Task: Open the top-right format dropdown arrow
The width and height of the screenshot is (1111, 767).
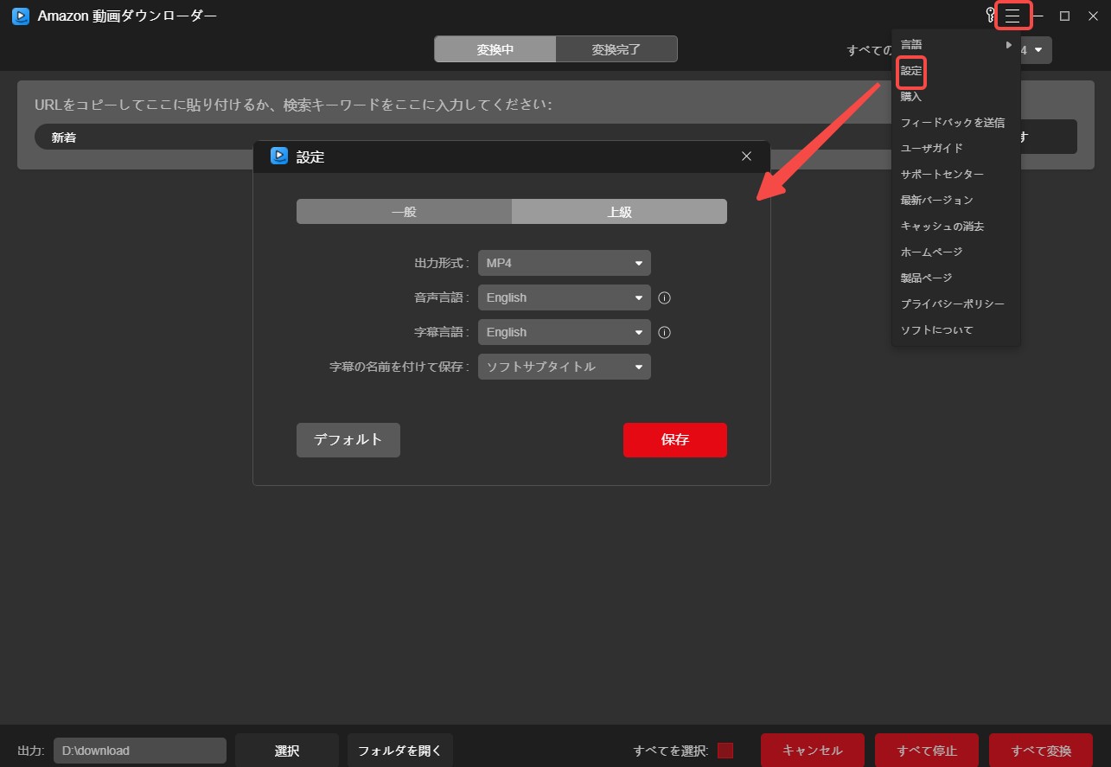Action: point(1038,50)
